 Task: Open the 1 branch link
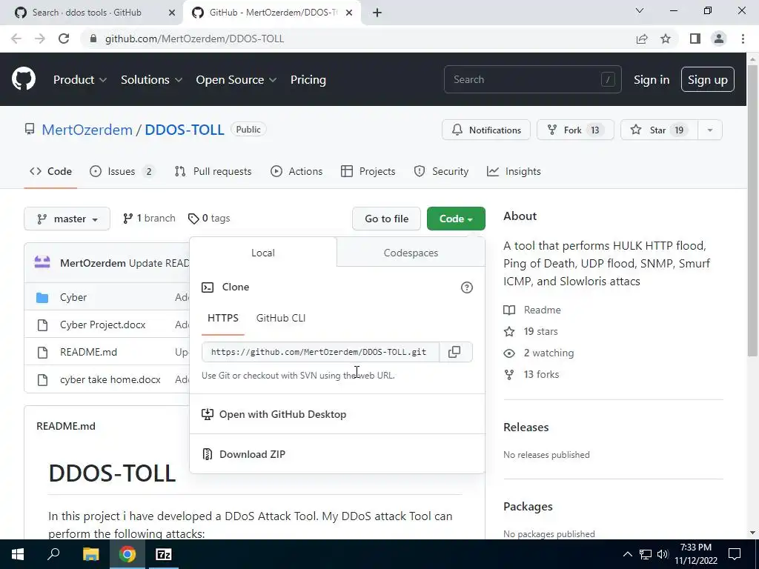[x=149, y=219]
